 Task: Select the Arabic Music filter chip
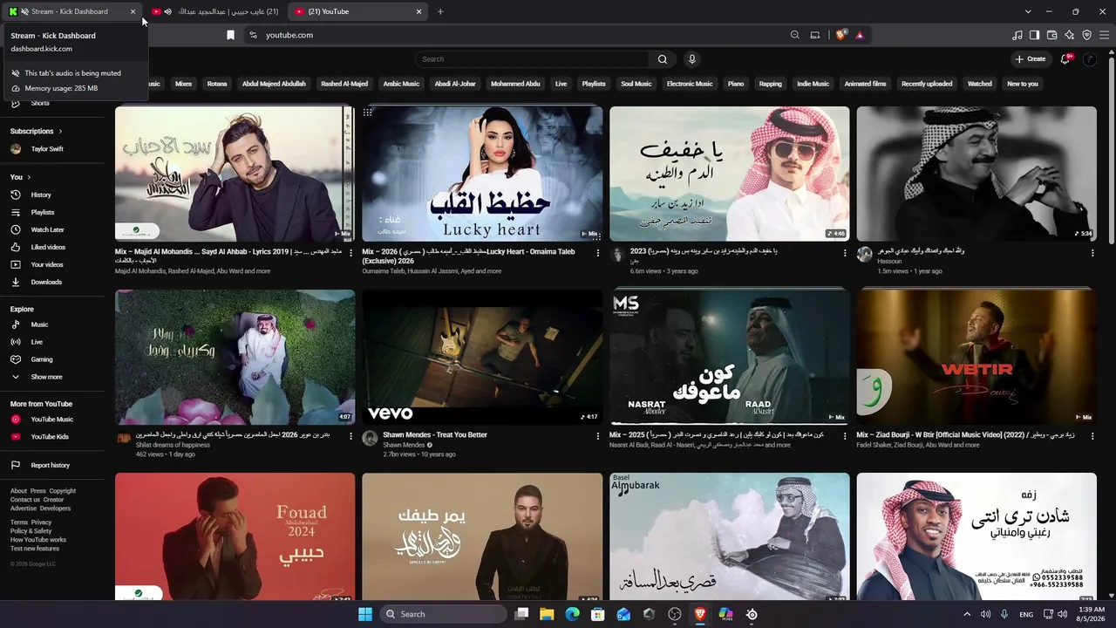pyautogui.click(x=401, y=84)
